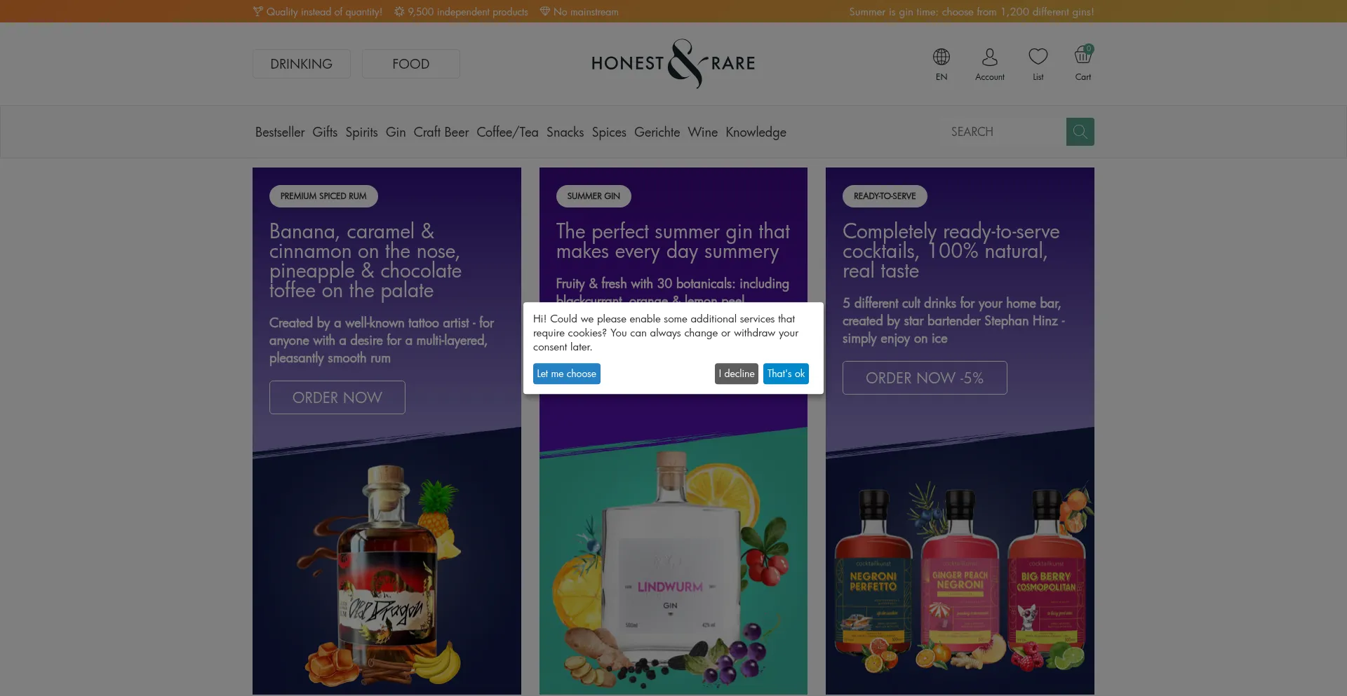Open the EN language globe icon

pos(941,57)
